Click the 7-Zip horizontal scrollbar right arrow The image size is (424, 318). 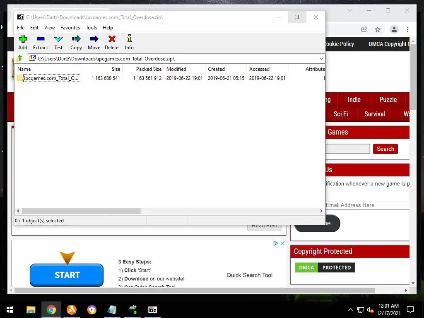coord(321,211)
